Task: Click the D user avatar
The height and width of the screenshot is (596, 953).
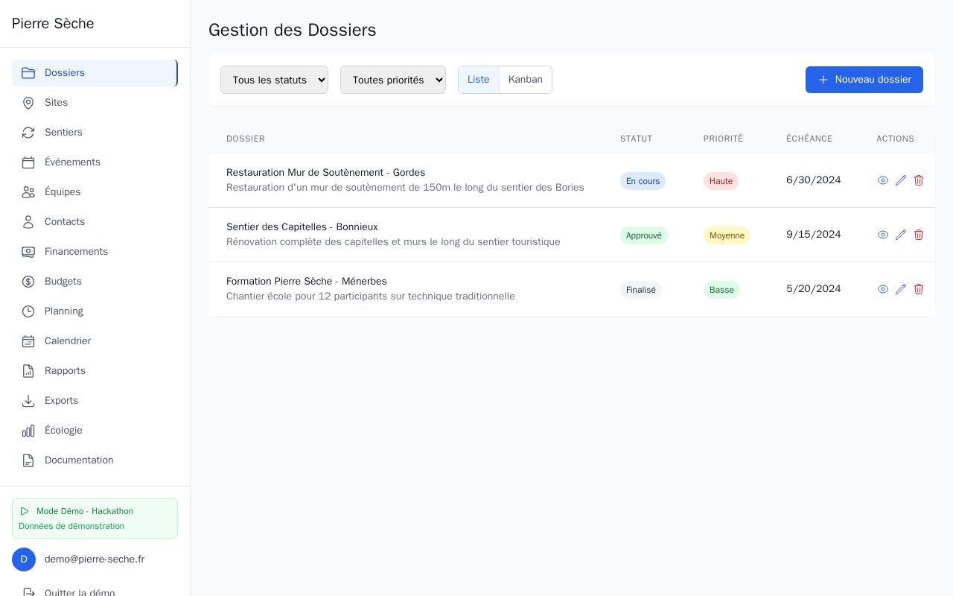Action: 24,559
